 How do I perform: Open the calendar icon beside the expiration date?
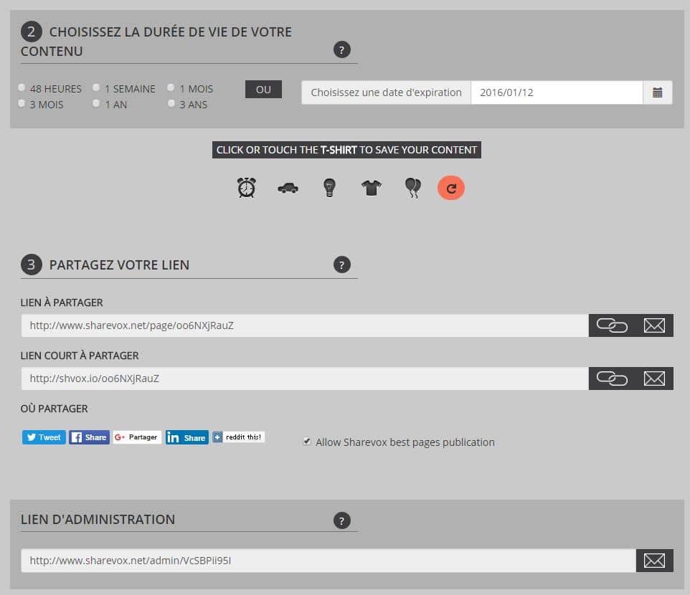pos(658,92)
